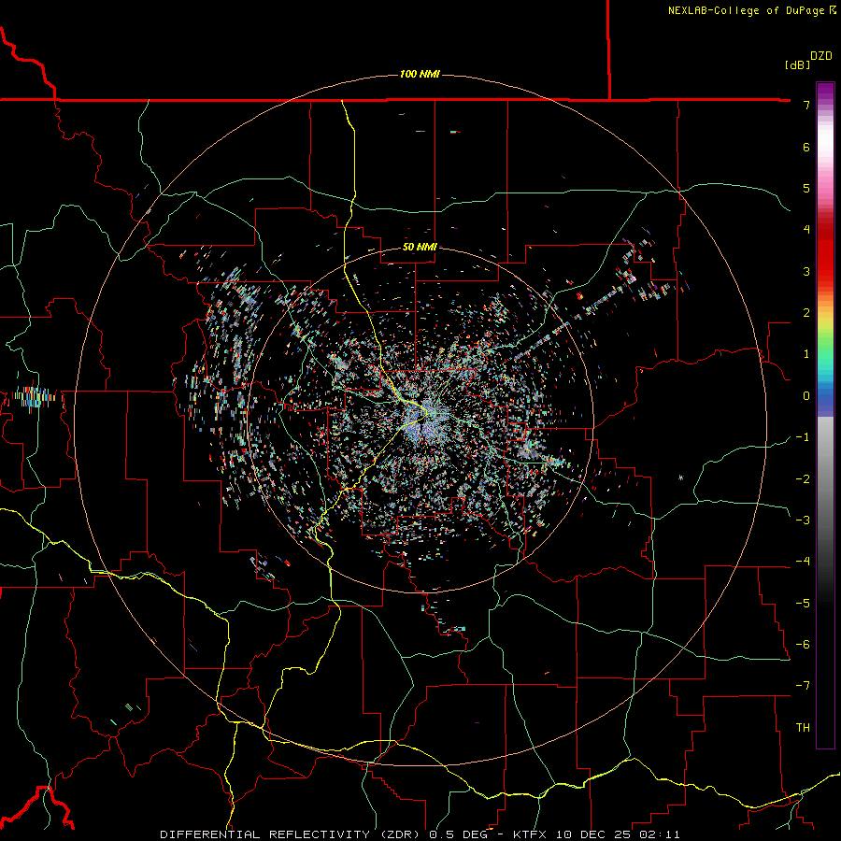Click the scale value -4

[x=803, y=562]
